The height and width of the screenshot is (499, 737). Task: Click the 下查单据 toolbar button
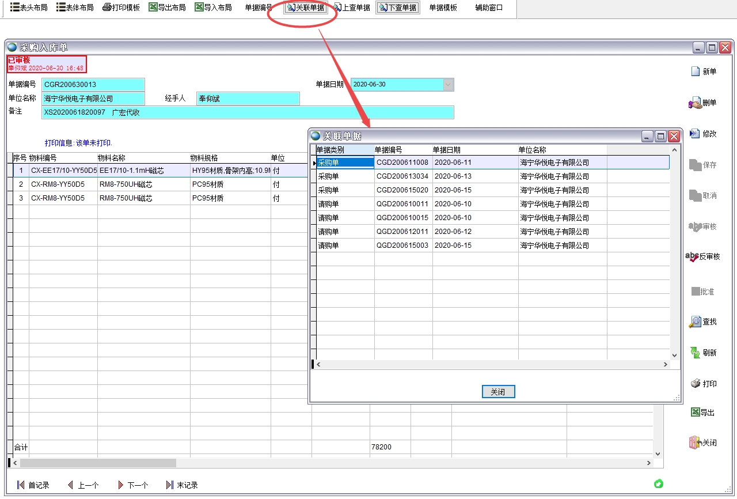click(x=398, y=7)
